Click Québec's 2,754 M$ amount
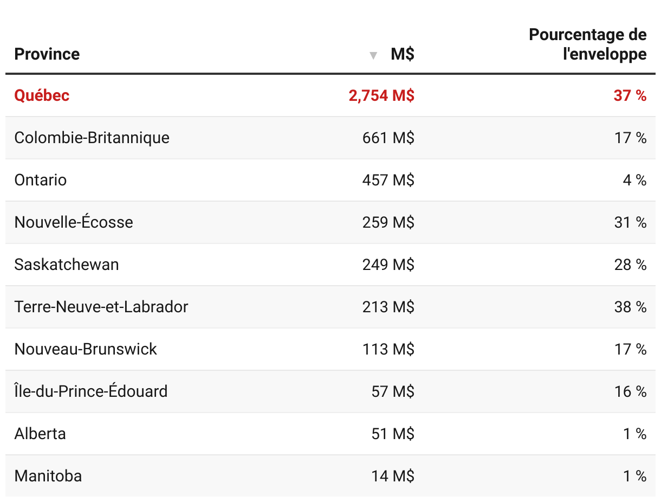This screenshot has height=502, width=661. pyautogui.click(x=381, y=96)
